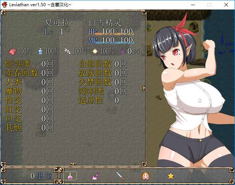The width and height of the screenshot is (235, 185).
Task: Click the red meat hunger icon
Action: pos(13,51)
